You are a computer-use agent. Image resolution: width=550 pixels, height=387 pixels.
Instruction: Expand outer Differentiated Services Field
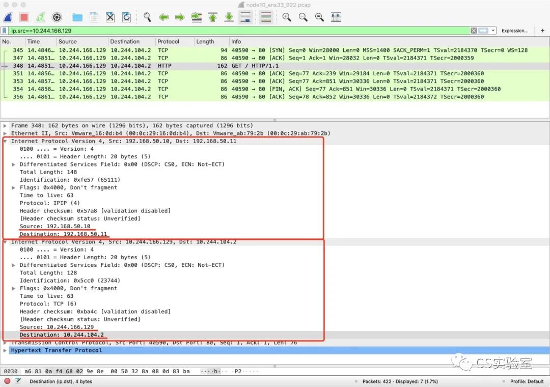(x=13, y=164)
